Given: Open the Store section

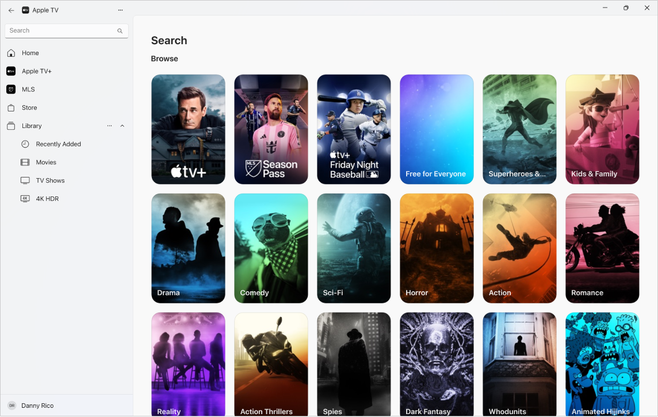Looking at the screenshot, I should pos(28,107).
